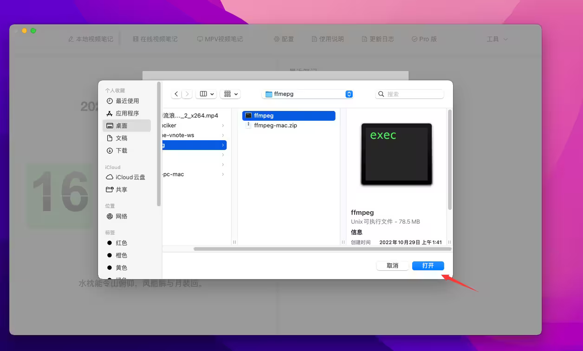Click the 文稿 document icon

pos(110,138)
